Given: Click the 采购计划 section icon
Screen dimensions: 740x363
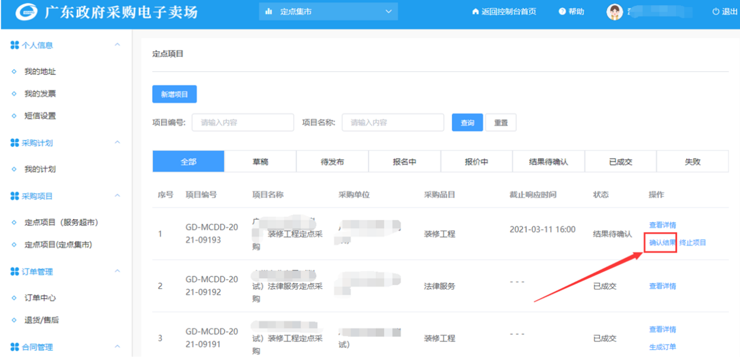Looking at the screenshot, I should (x=15, y=143).
